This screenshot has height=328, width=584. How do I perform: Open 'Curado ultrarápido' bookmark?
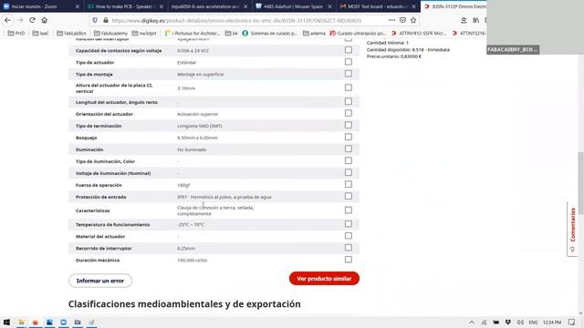359,33
